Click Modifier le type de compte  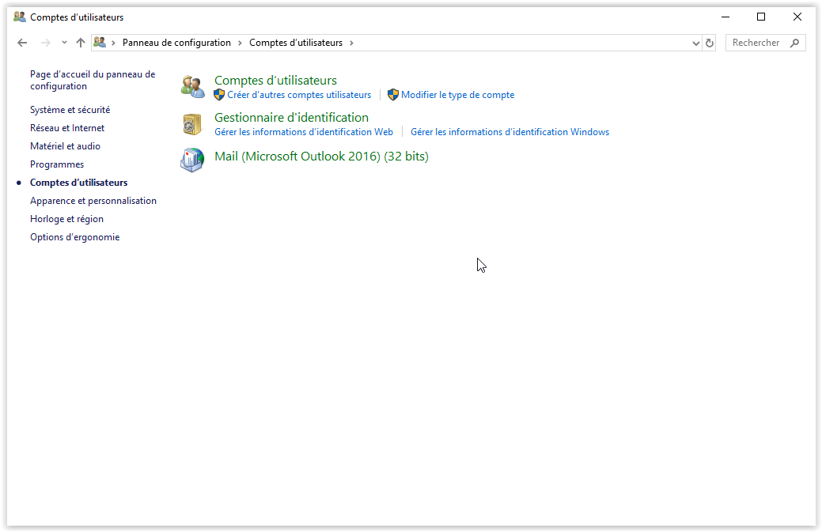(x=457, y=95)
